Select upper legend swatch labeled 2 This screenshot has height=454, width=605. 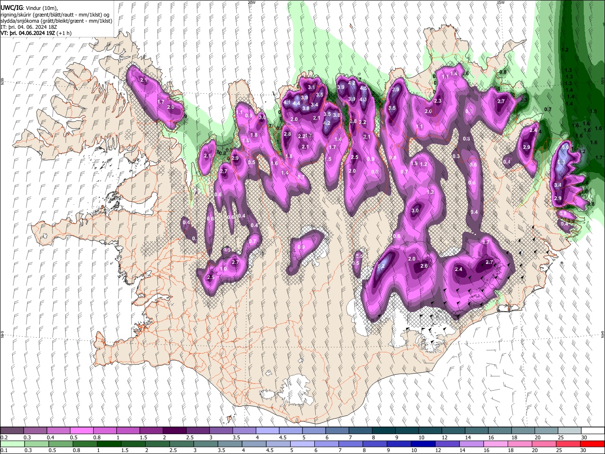pos(174,430)
